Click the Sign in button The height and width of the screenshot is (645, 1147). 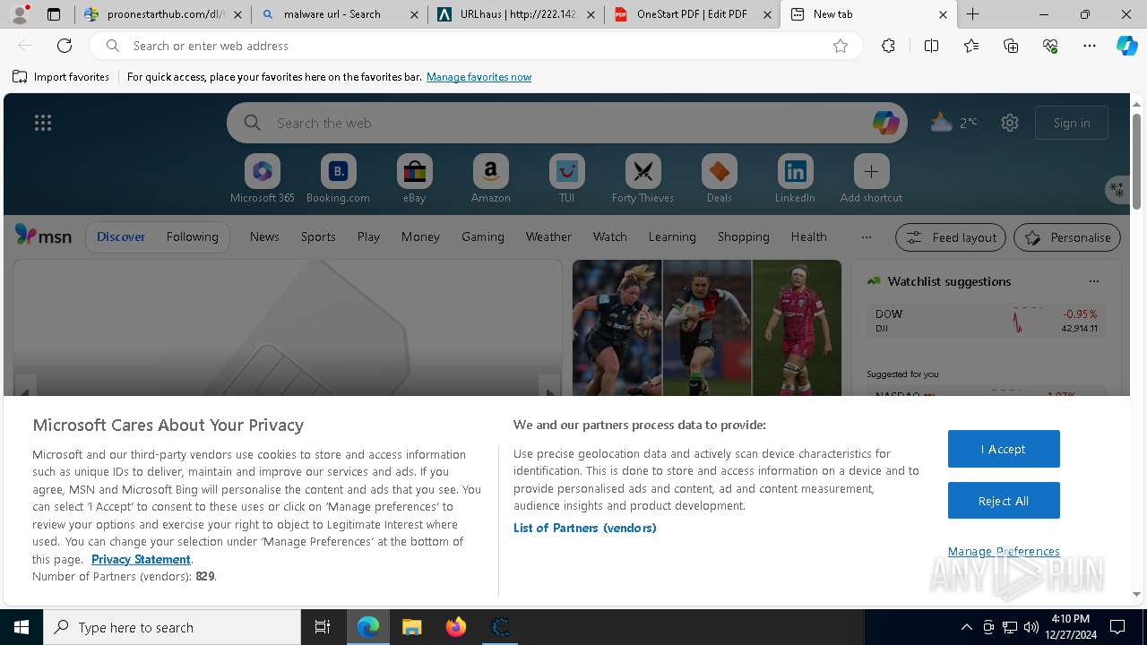[1072, 123]
